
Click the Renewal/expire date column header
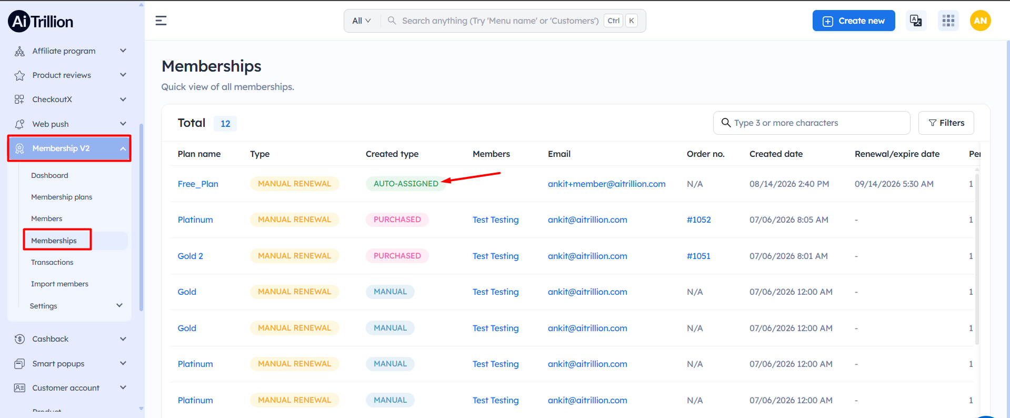897,154
